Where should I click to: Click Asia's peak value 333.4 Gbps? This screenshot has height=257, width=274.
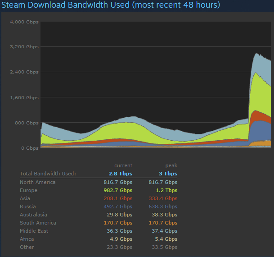[163, 198]
